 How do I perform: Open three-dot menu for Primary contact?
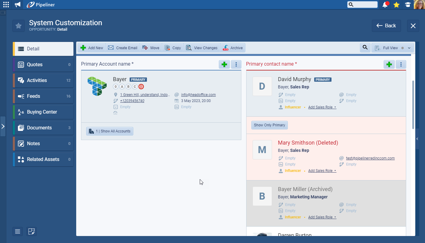(x=401, y=64)
